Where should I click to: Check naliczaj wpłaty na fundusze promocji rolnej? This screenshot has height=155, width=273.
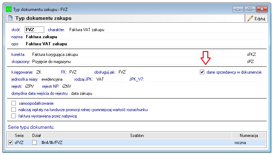14,110
